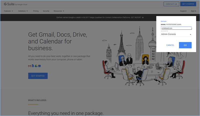
Task: Expand the Admin Console access dropdown
Action: pos(176,34)
